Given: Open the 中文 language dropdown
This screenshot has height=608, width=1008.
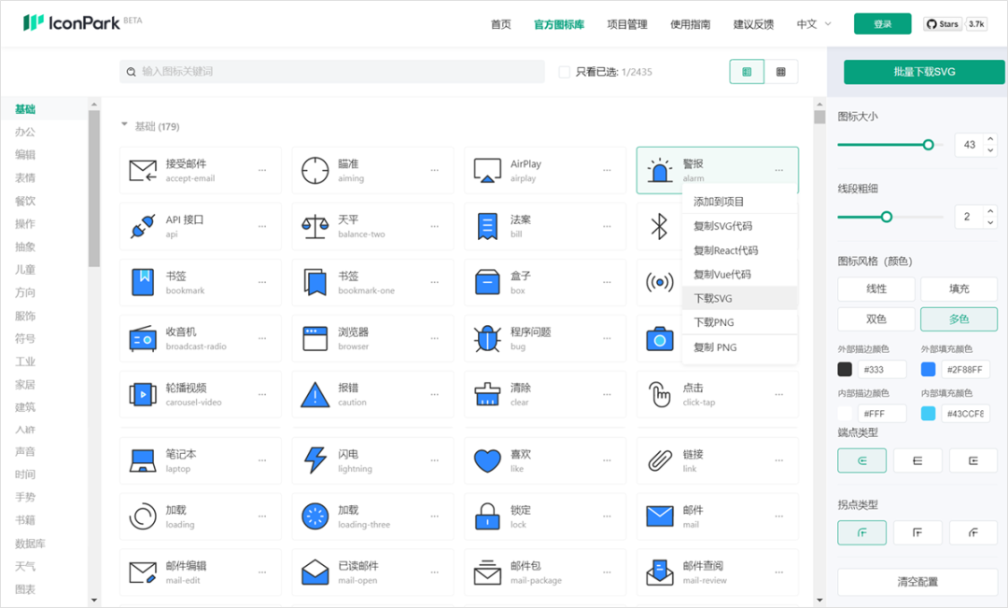Looking at the screenshot, I should pos(814,24).
